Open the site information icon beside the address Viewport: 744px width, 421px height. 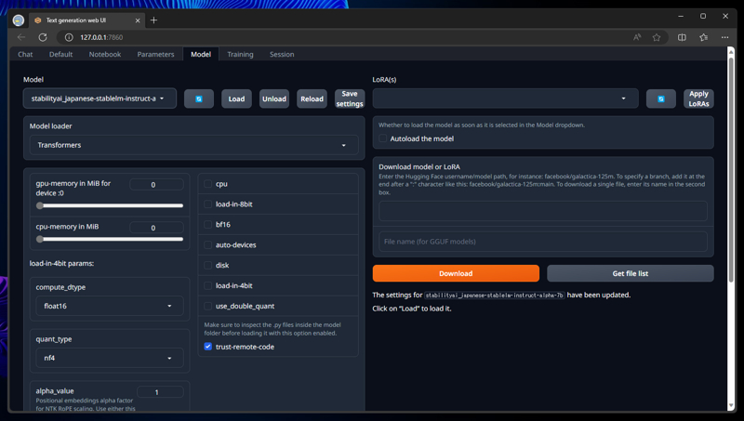pos(69,37)
